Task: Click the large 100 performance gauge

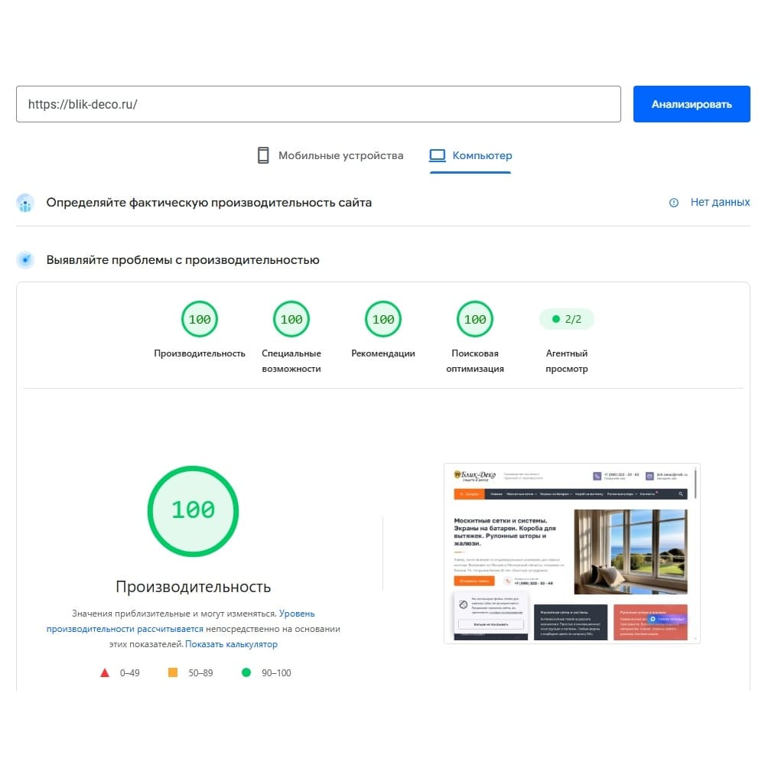Action: 194,511
